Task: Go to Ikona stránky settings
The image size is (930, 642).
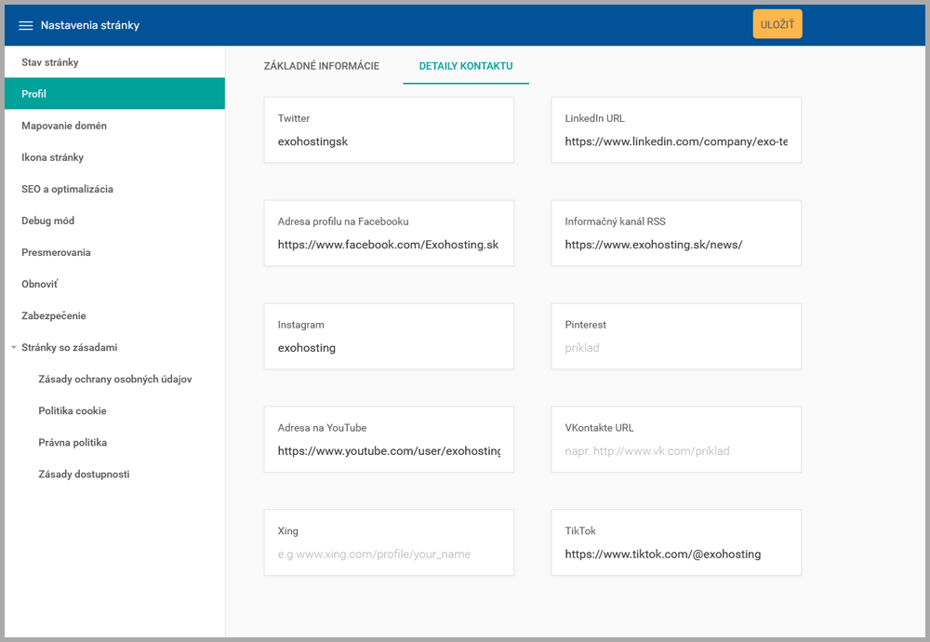Action: point(52,157)
